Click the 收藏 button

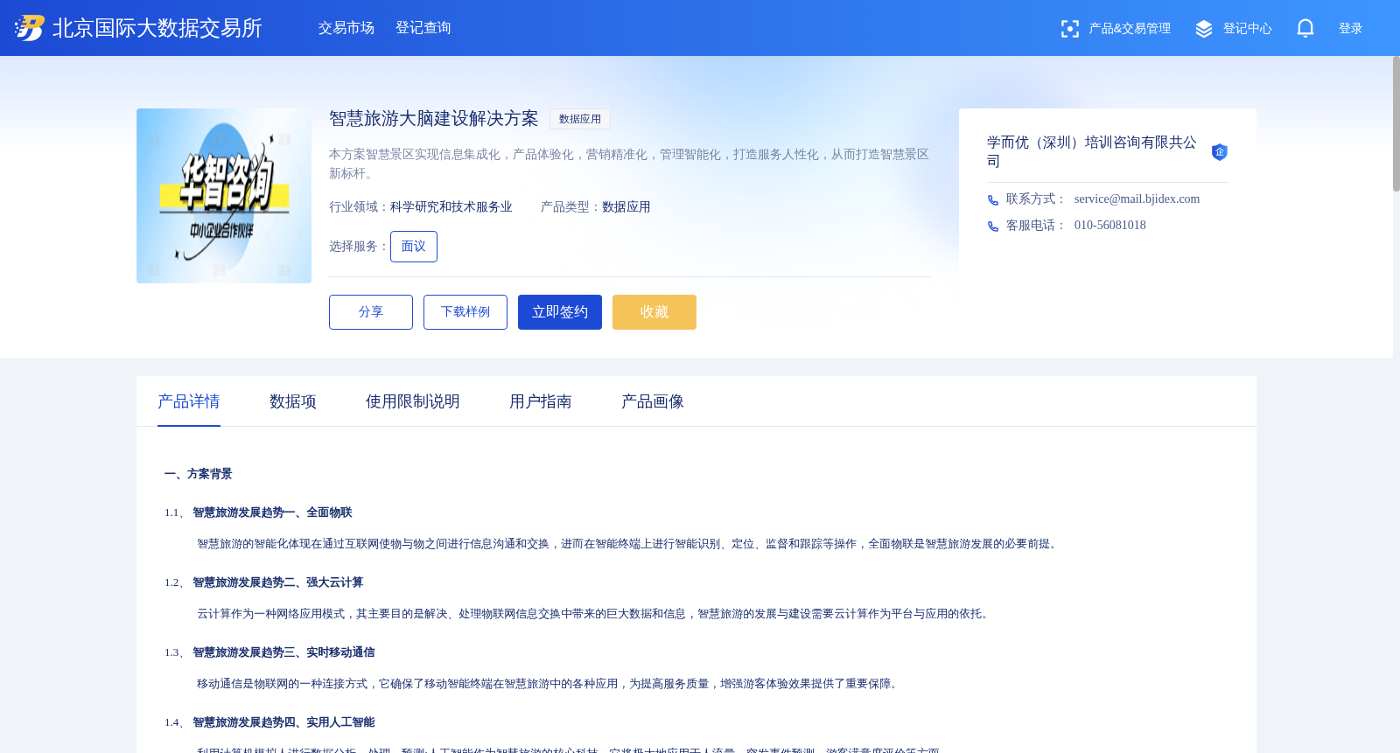click(654, 312)
